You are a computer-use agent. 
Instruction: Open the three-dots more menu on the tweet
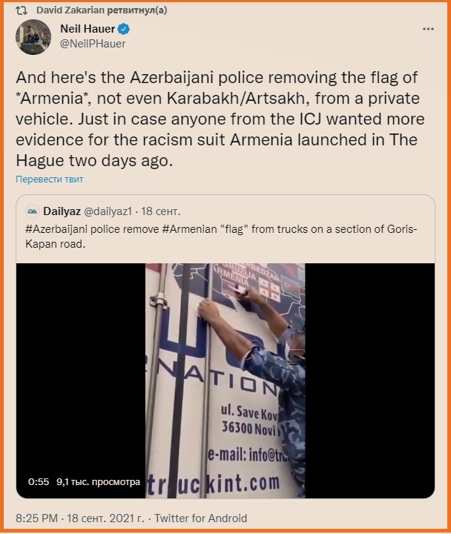[x=428, y=29]
